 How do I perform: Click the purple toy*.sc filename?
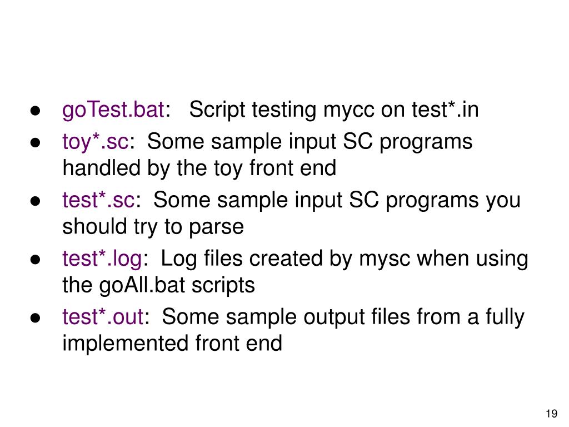[96, 141]
